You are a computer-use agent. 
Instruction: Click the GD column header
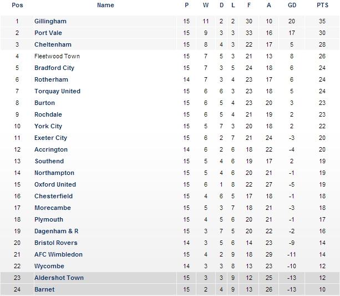pyautogui.click(x=292, y=5)
